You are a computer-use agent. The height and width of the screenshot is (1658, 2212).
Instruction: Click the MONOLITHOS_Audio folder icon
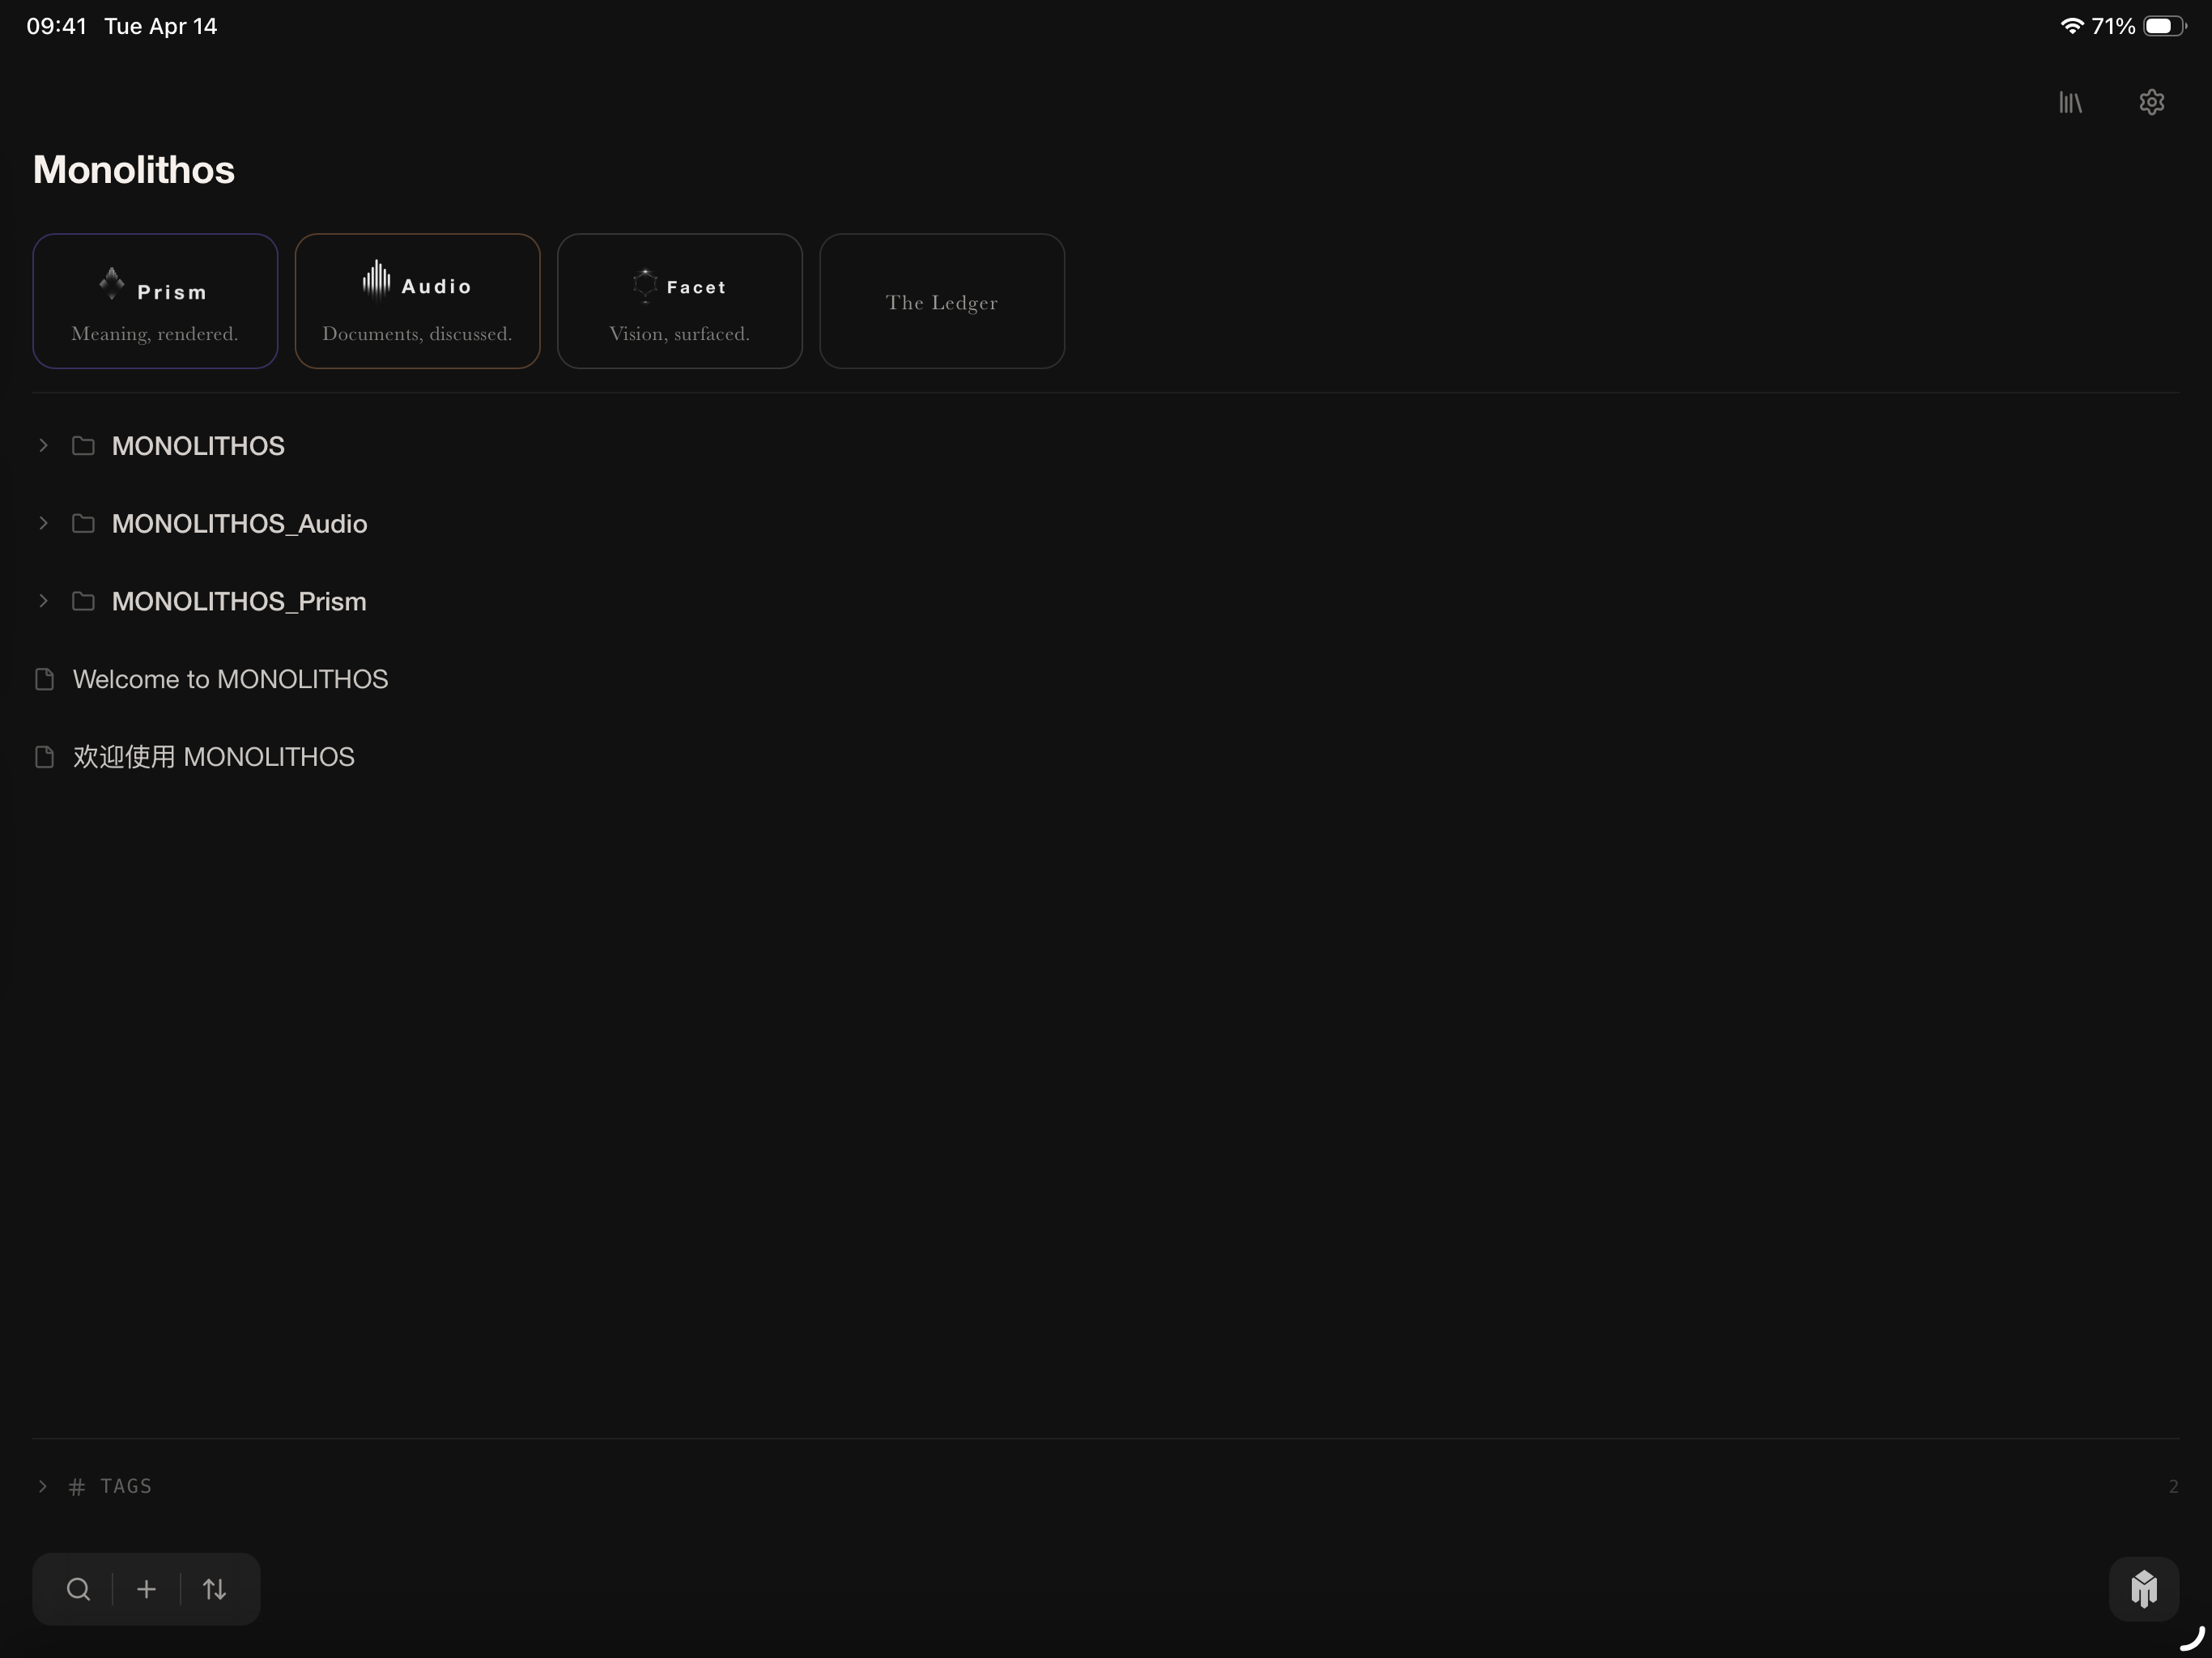pyautogui.click(x=84, y=523)
